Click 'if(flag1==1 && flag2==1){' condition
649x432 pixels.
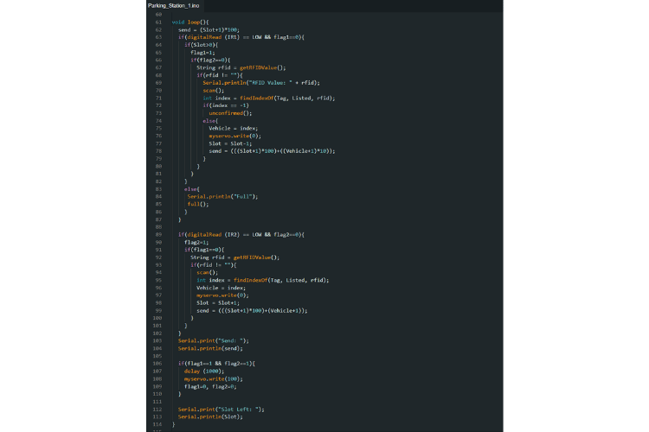[217, 364]
